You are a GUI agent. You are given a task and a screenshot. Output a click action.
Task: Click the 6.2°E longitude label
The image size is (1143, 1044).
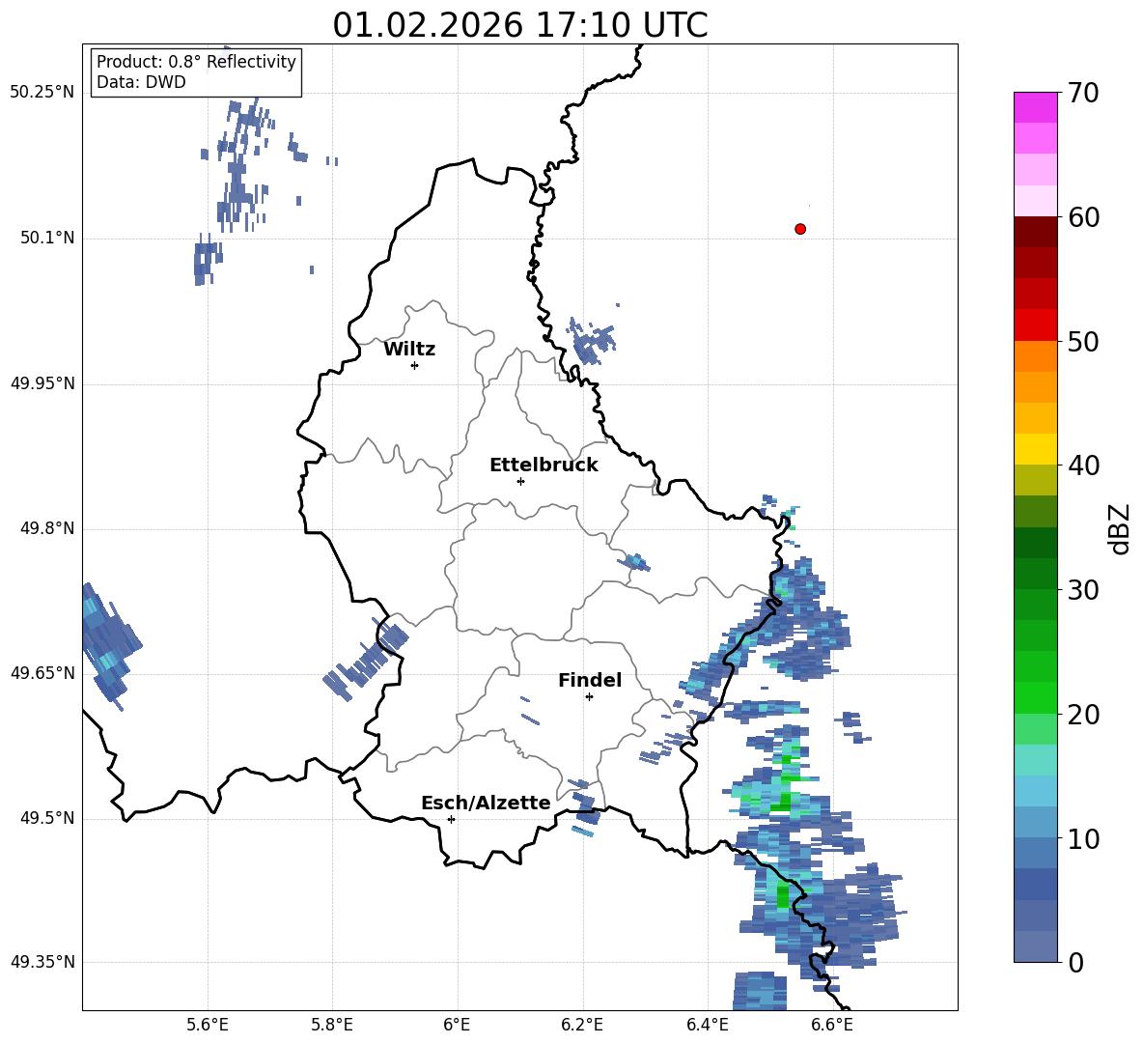[582, 1026]
